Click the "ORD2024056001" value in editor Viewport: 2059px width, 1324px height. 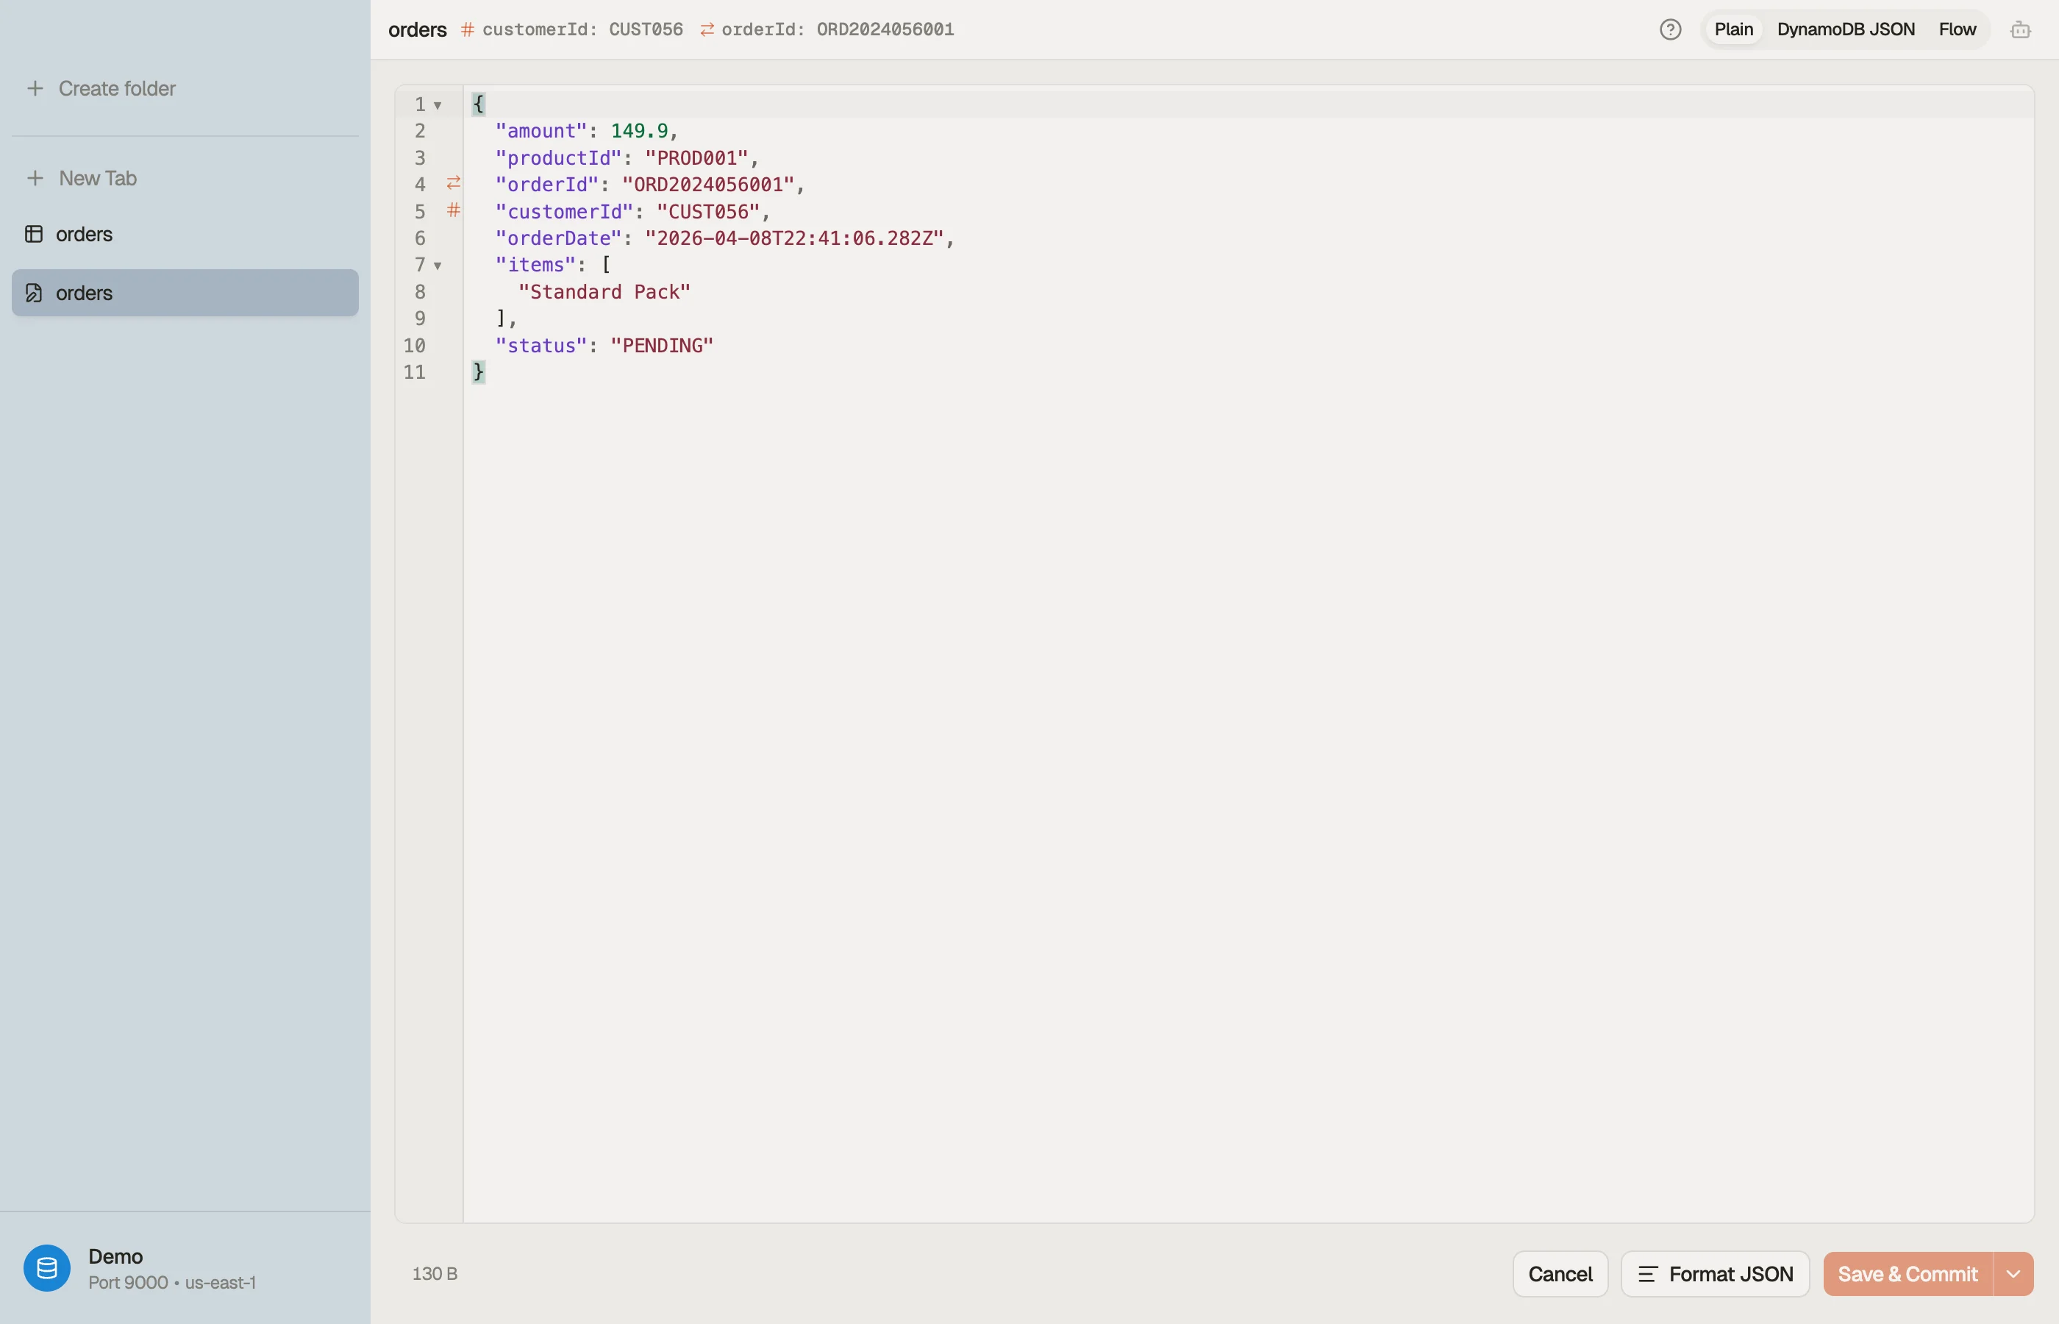[x=708, y=185]
